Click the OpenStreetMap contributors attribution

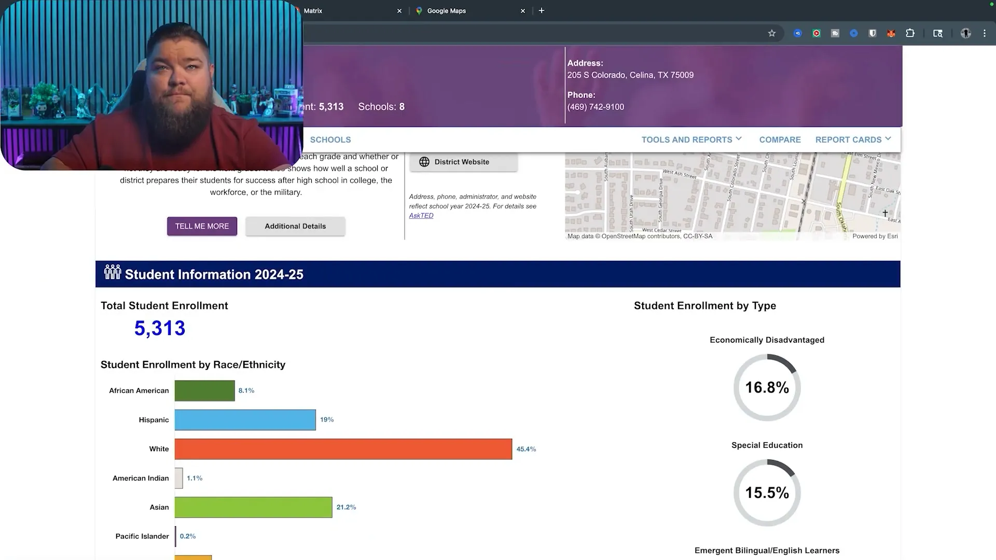tap(640, 236)
